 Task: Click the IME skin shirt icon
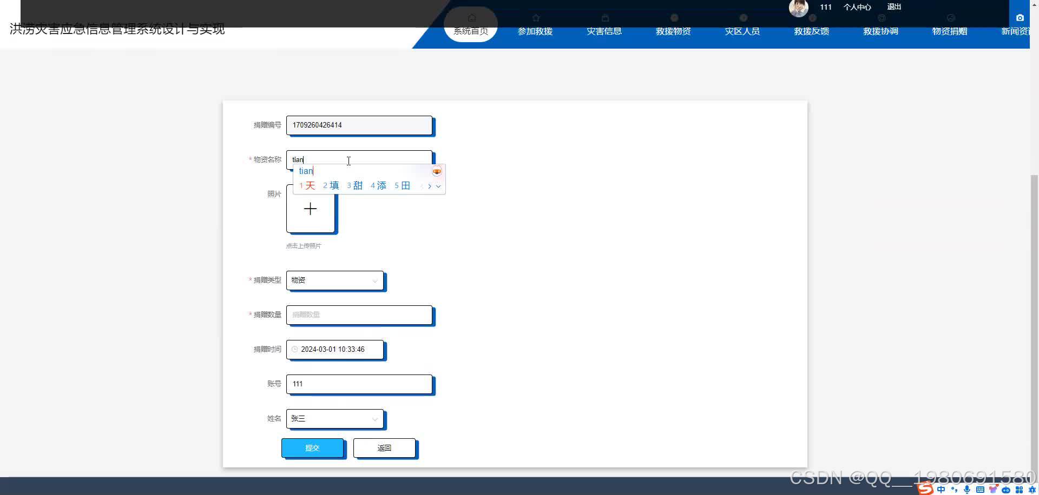point(993,490)
